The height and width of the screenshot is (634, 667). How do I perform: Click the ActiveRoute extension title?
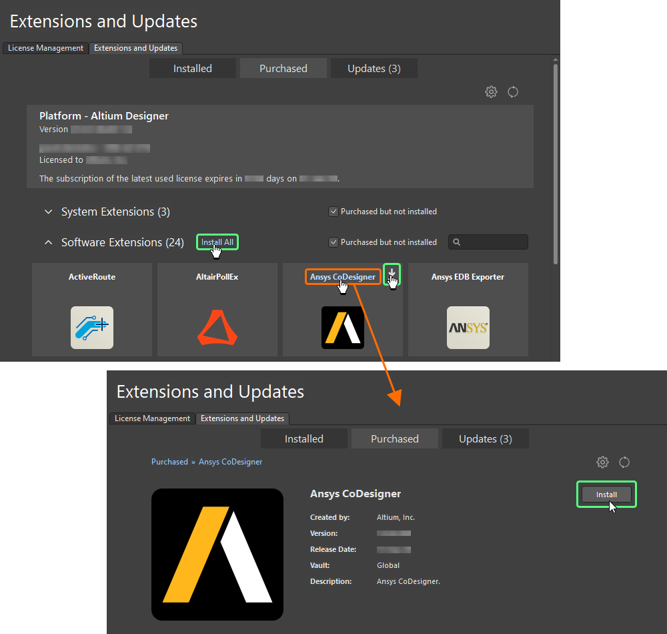(92, 277)
